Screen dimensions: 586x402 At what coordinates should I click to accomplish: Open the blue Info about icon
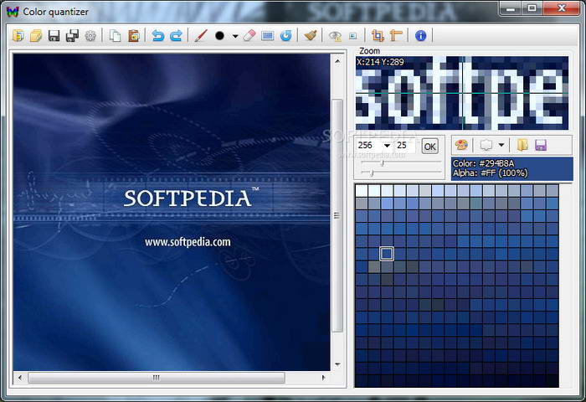420,36
